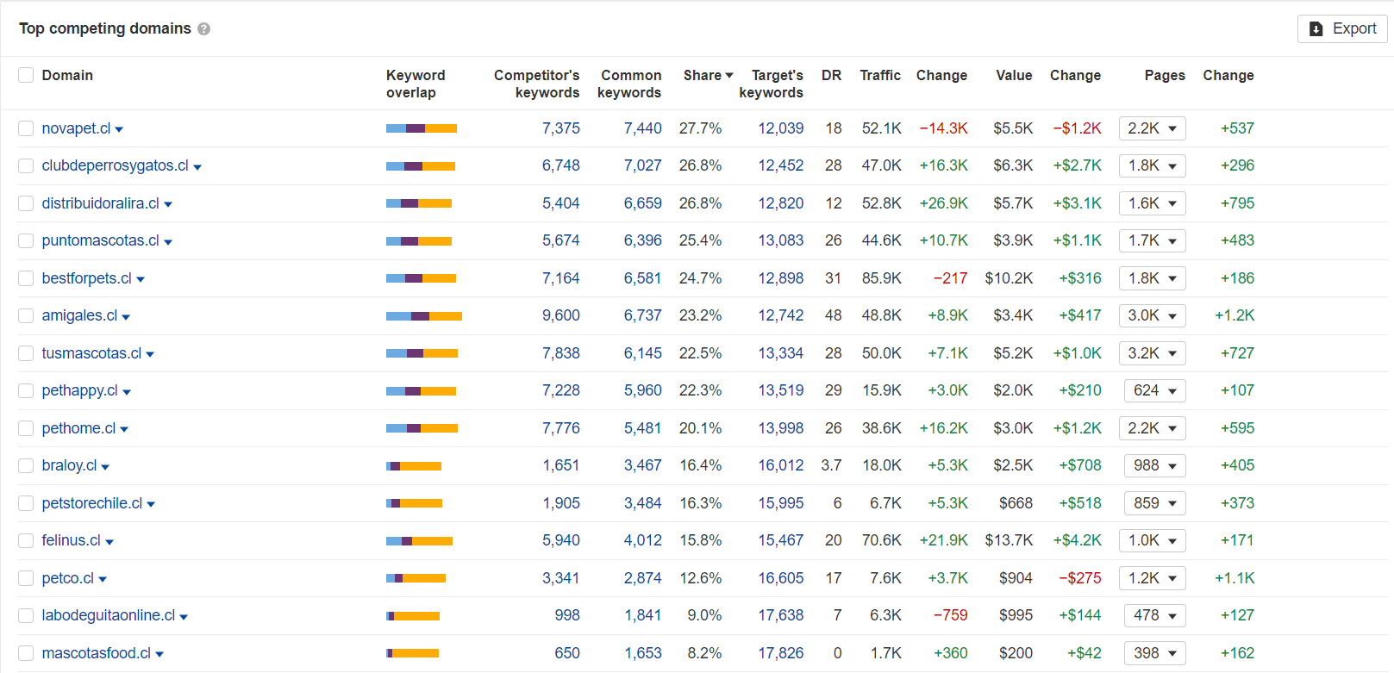Sort by the Pages column header
The image size is (1394, 673).
[1165, 75]
